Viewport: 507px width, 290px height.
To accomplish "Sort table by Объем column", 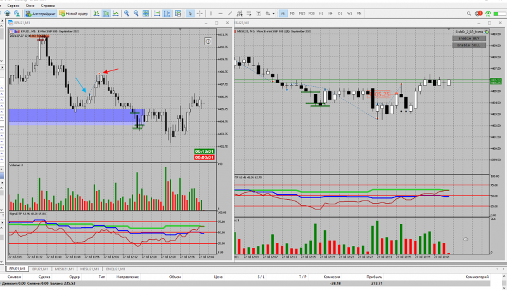I will tap(175, 277).
